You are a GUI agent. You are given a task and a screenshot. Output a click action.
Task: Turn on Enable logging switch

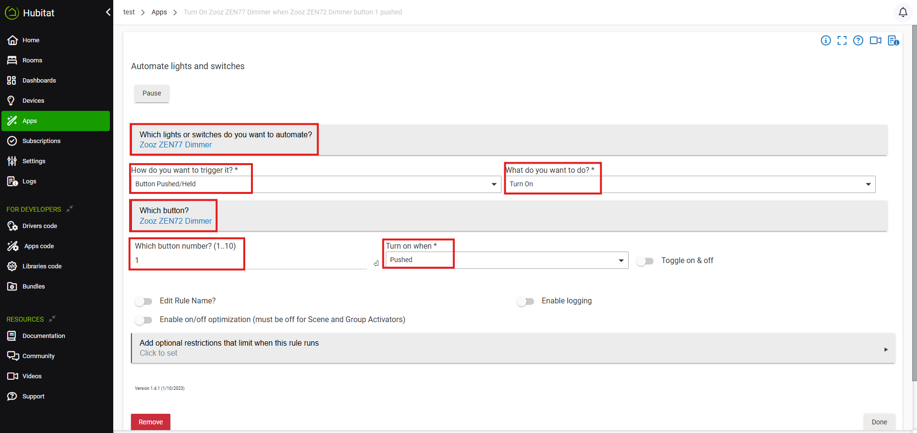coord(525,301)
